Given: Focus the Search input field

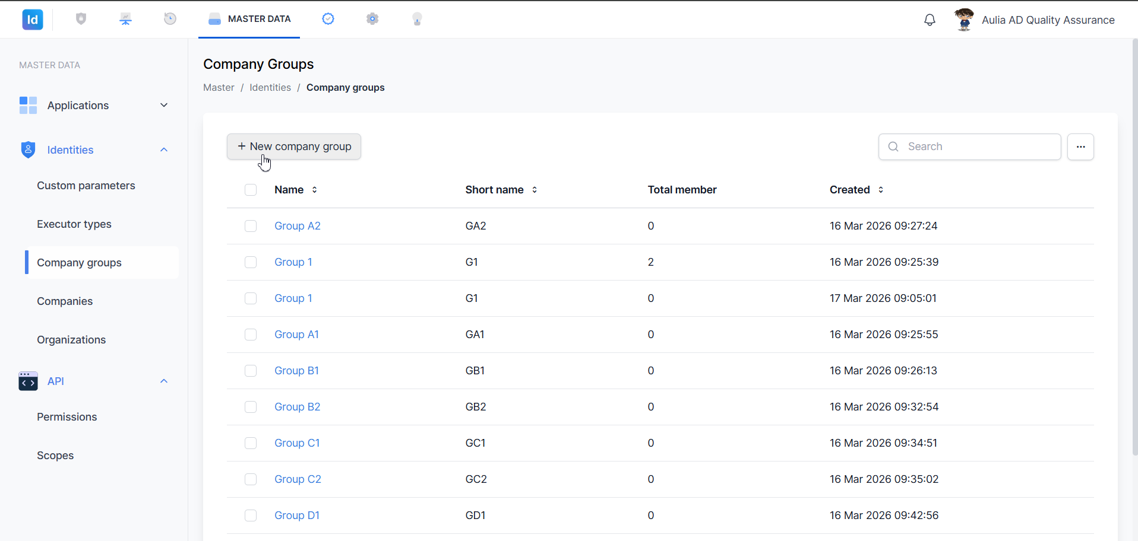Looking at the screenshot, I should coord(969,147).
